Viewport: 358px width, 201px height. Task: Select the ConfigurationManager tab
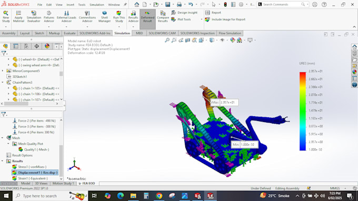[26, 46]
